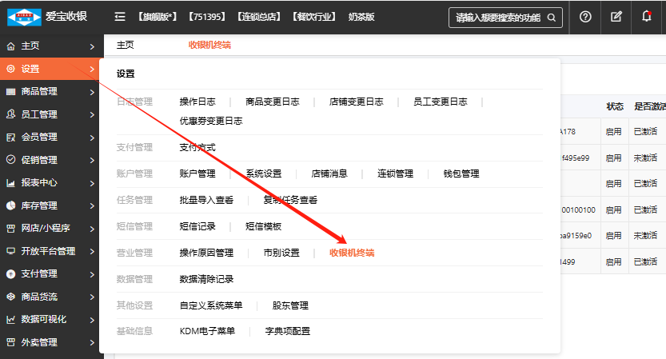Image resolution: width=666 pixels, height=359 pixels.
Task: Open 批量导入查看 link
Action: pos(206,200)
